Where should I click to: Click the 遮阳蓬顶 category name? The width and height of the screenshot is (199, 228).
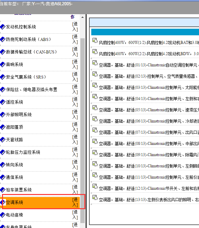click(14, 127)
